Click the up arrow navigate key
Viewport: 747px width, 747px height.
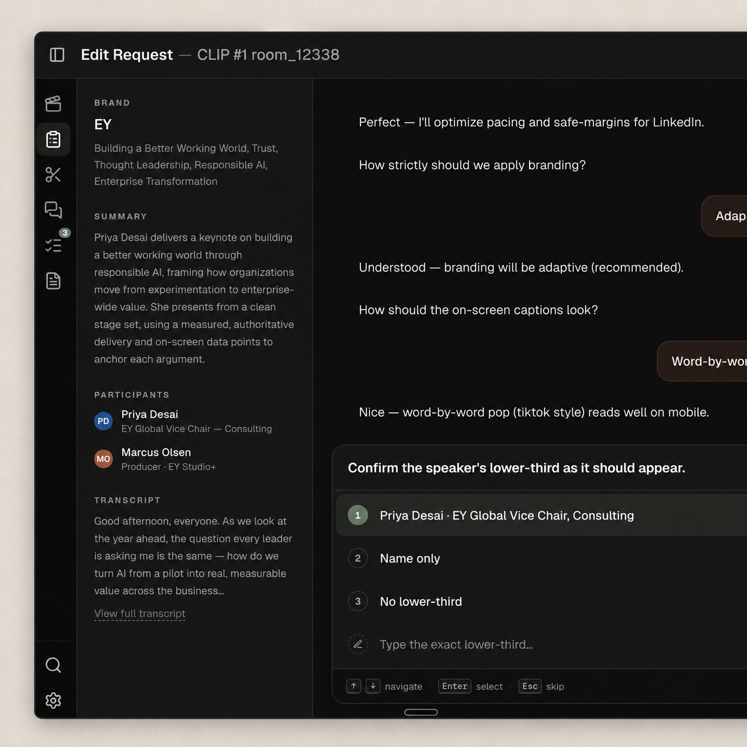(x=354, y=686)
